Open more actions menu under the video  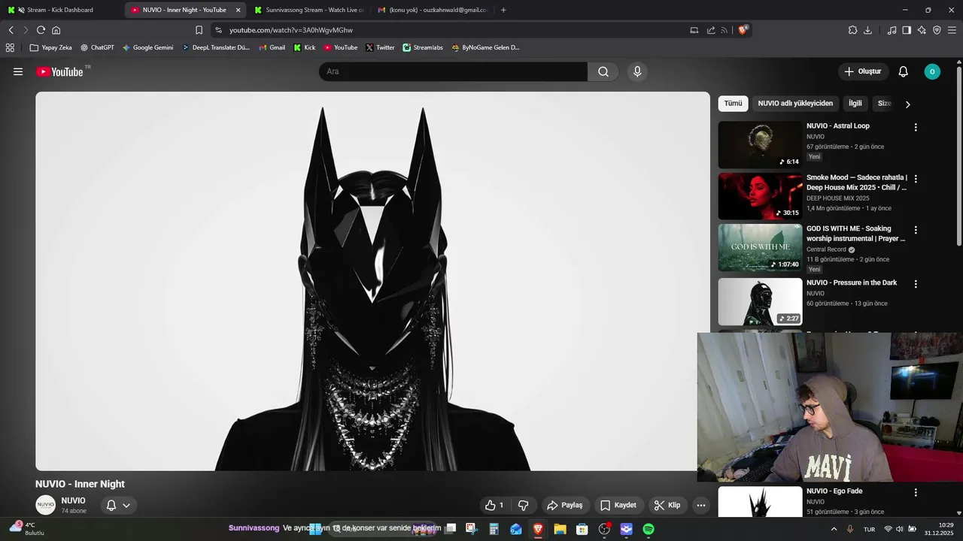click(701, 505)
